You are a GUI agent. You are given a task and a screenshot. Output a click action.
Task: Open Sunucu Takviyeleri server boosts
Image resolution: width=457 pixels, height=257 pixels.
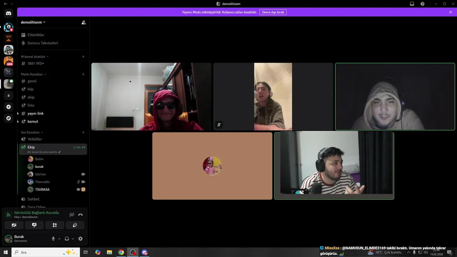[x=53, y=43]
